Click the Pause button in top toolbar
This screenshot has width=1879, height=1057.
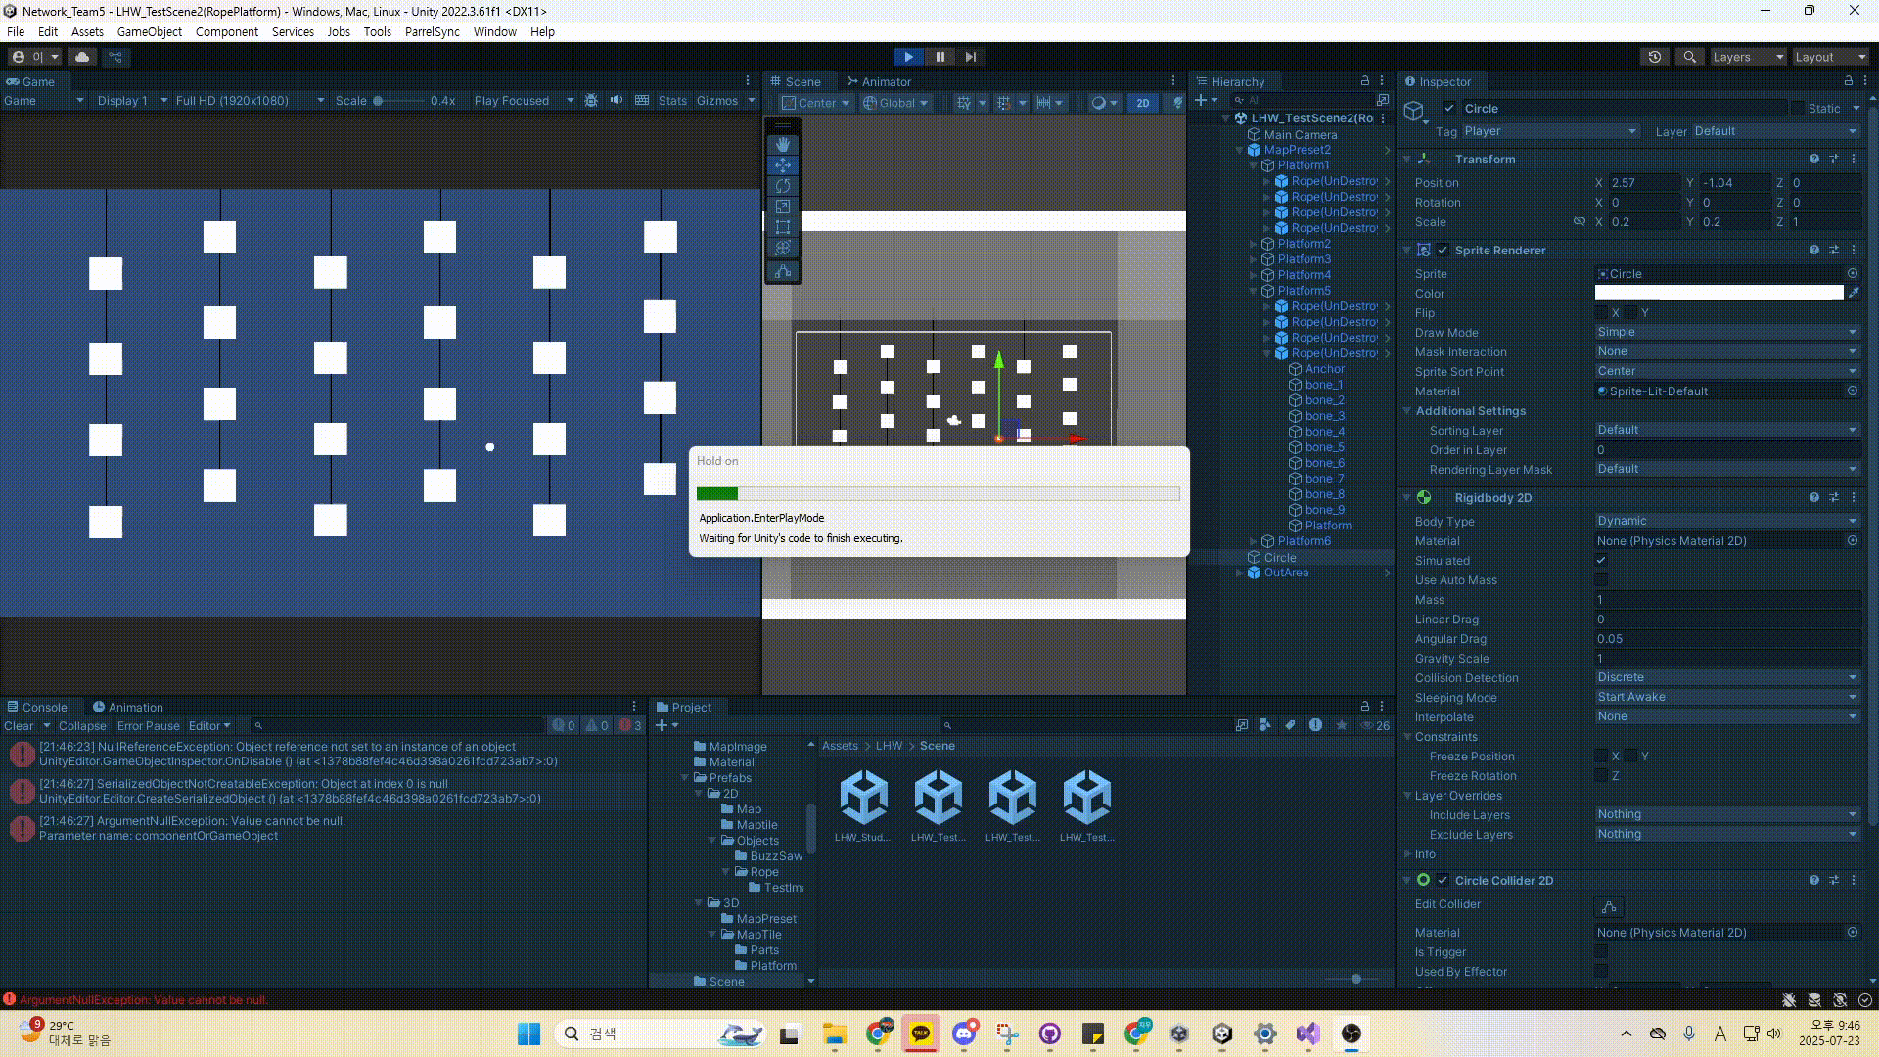939,57
